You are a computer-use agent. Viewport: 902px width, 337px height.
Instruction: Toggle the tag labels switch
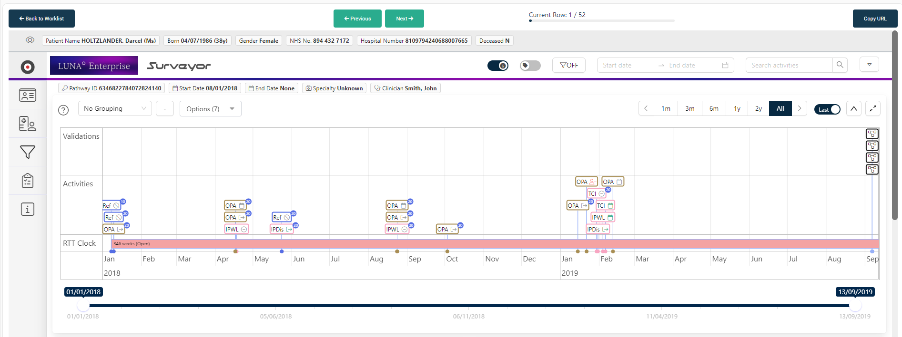point(530,66)
